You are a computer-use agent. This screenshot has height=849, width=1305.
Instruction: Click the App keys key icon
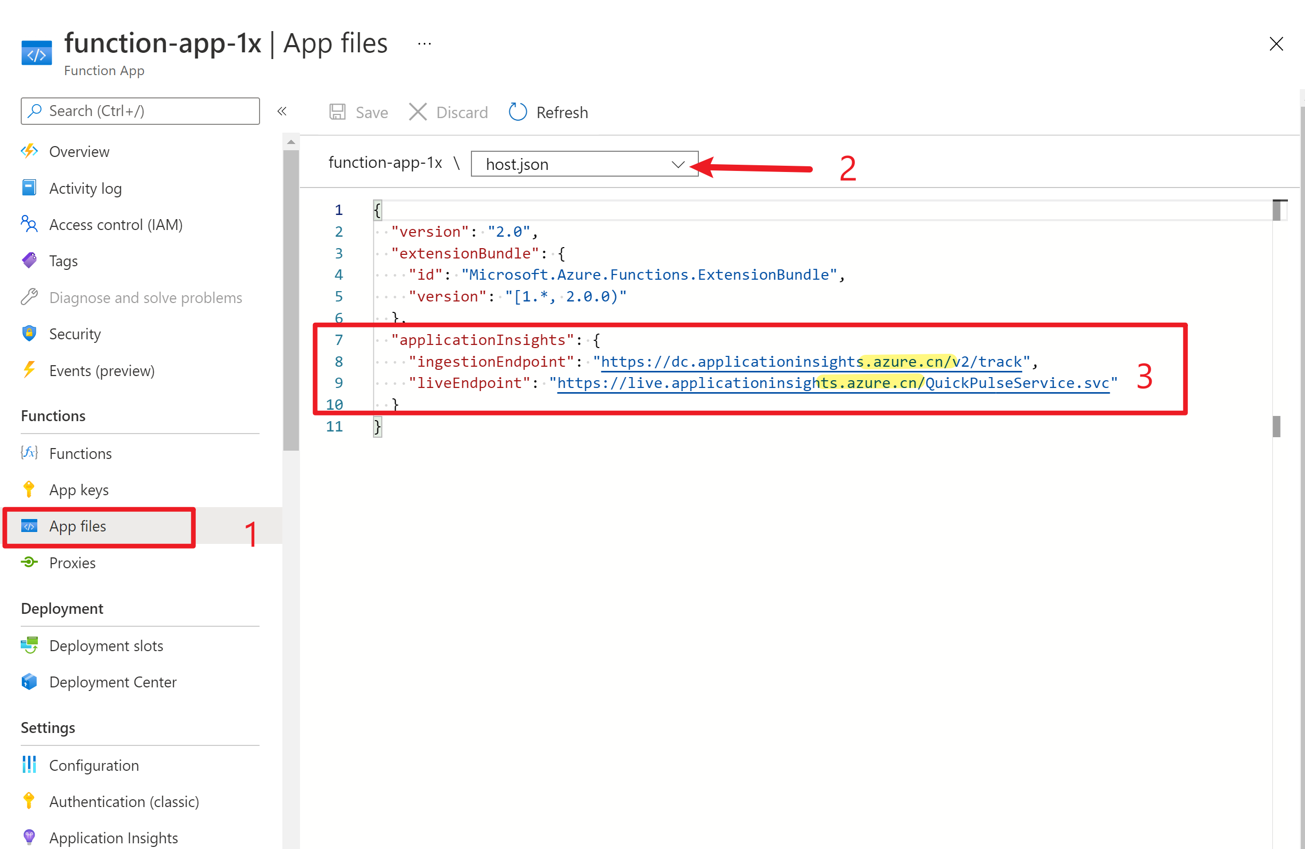click(30, 490)
